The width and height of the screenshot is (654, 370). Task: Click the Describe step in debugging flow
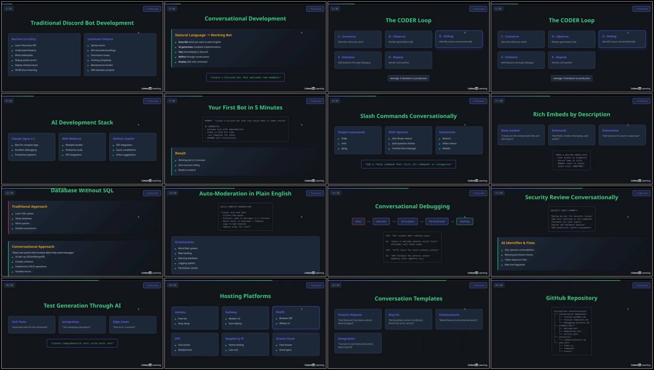click(381, 221)
